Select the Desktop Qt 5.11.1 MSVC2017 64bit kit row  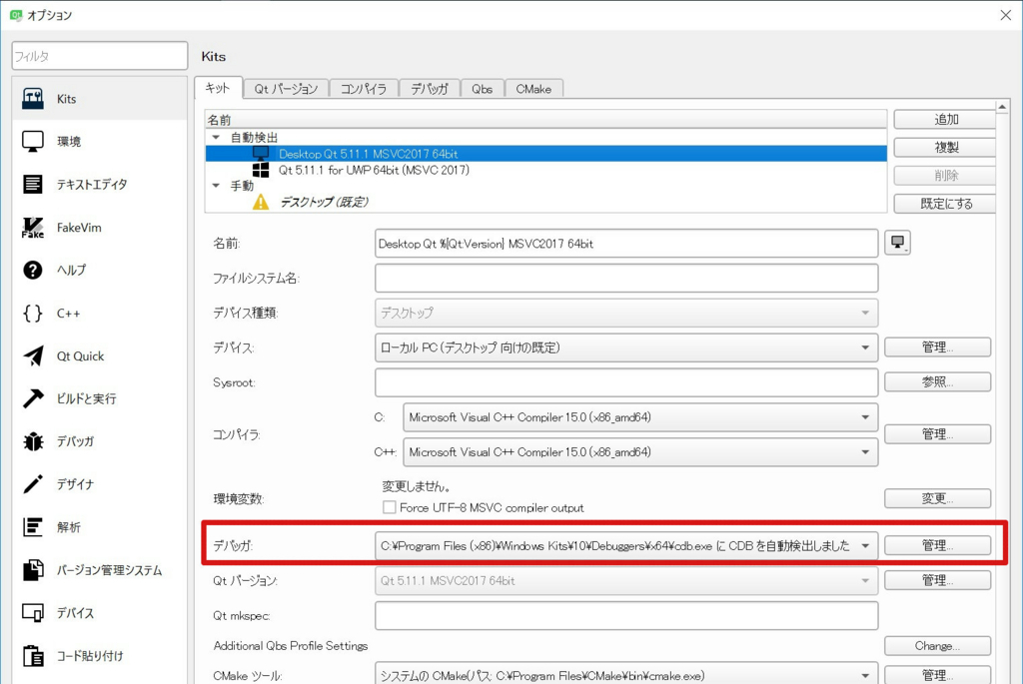pyautogui.click(x=546, y=153)
